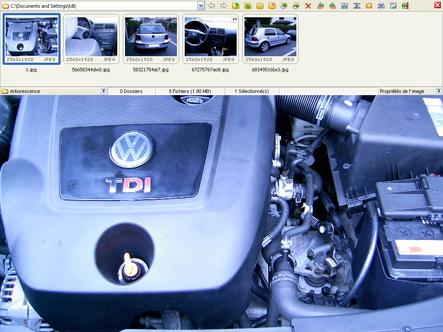Rotate image 90 degrees right

click(333, 6)
